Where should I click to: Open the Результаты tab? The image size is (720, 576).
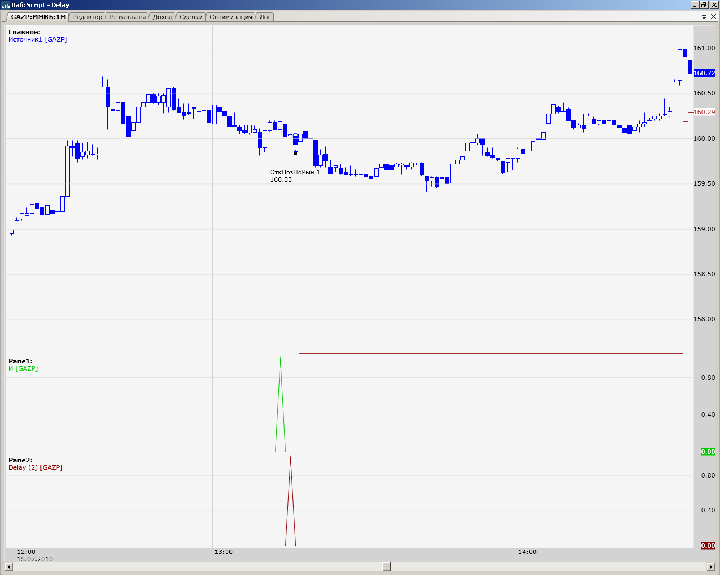(128, 17)
